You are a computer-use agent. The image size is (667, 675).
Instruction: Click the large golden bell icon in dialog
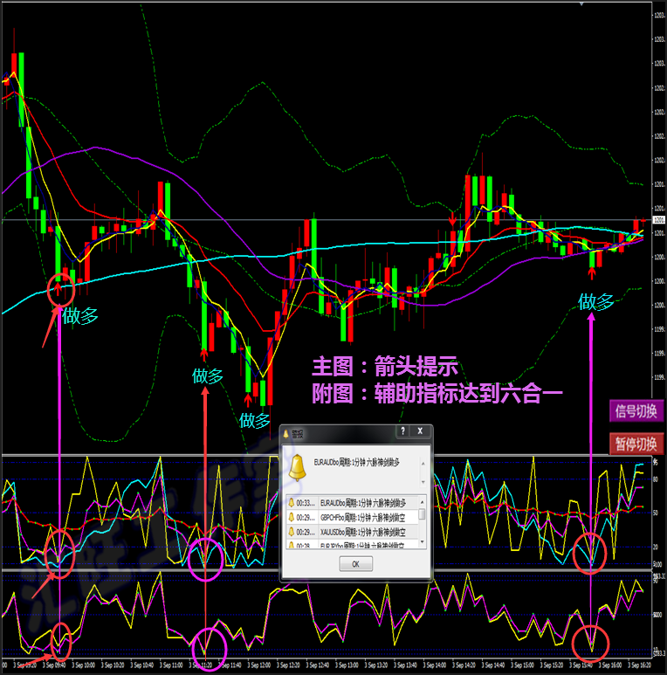click(x=298, y=468)
